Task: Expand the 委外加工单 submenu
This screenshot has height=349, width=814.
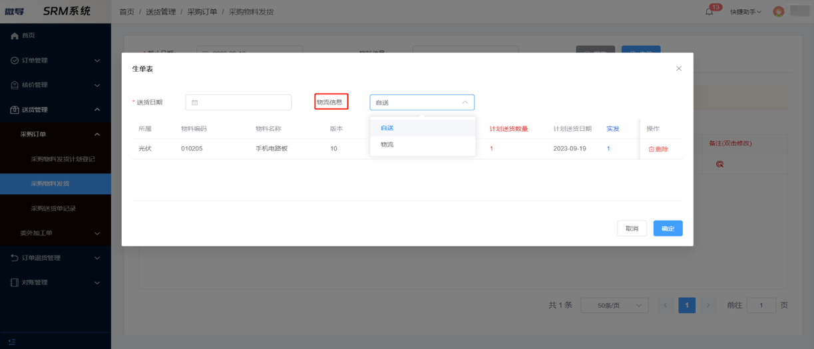Action: coord(59,233)
